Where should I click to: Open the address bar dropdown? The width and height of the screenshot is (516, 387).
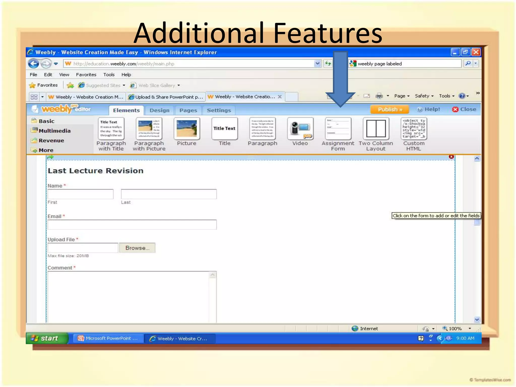pos(317,63)
